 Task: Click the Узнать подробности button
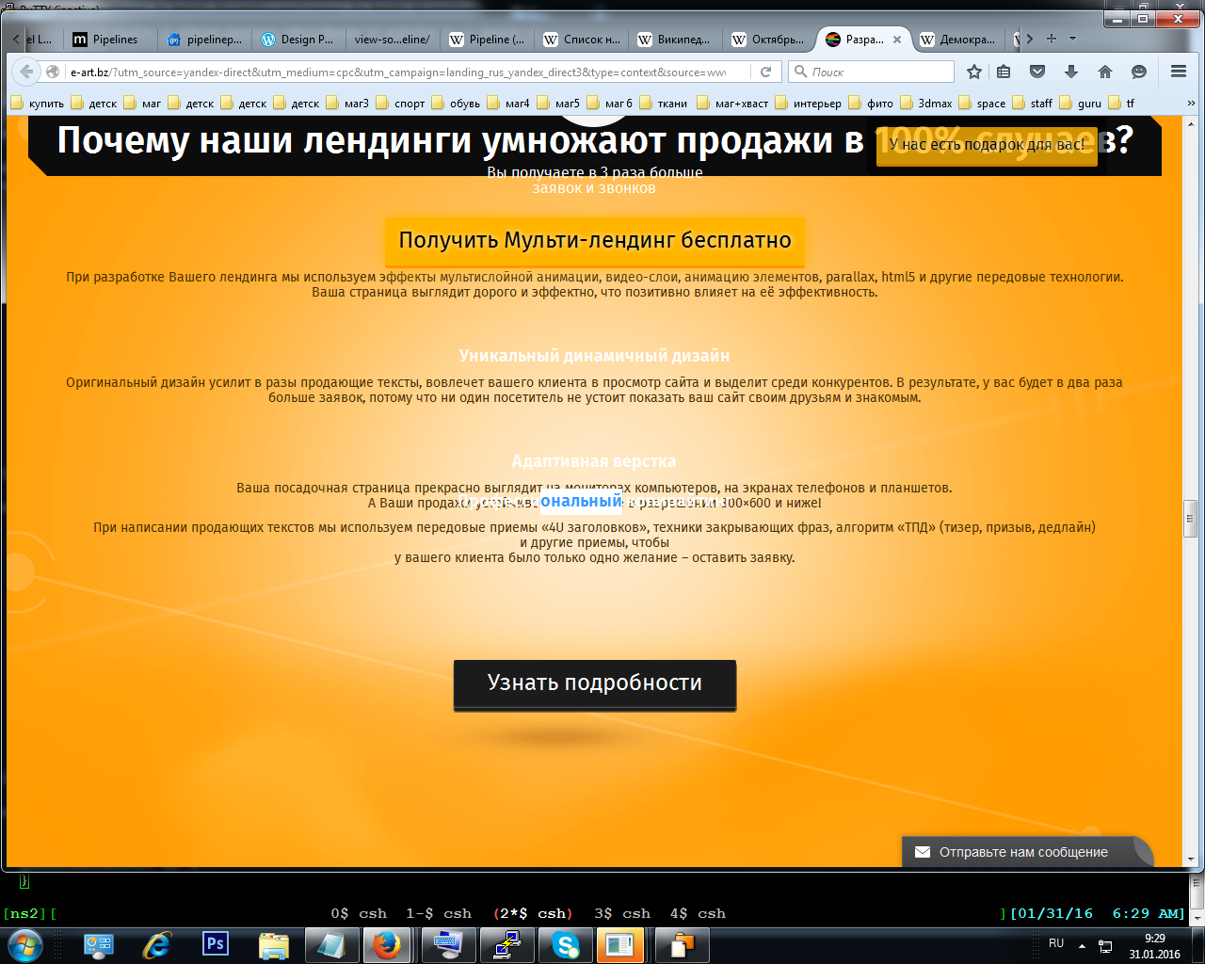pos(595,683)
